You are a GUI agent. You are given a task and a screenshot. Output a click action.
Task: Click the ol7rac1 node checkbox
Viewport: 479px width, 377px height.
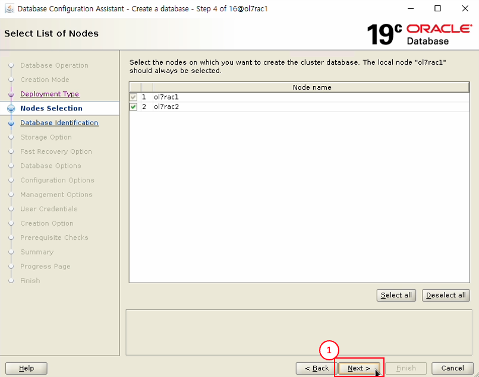point(134,97)
